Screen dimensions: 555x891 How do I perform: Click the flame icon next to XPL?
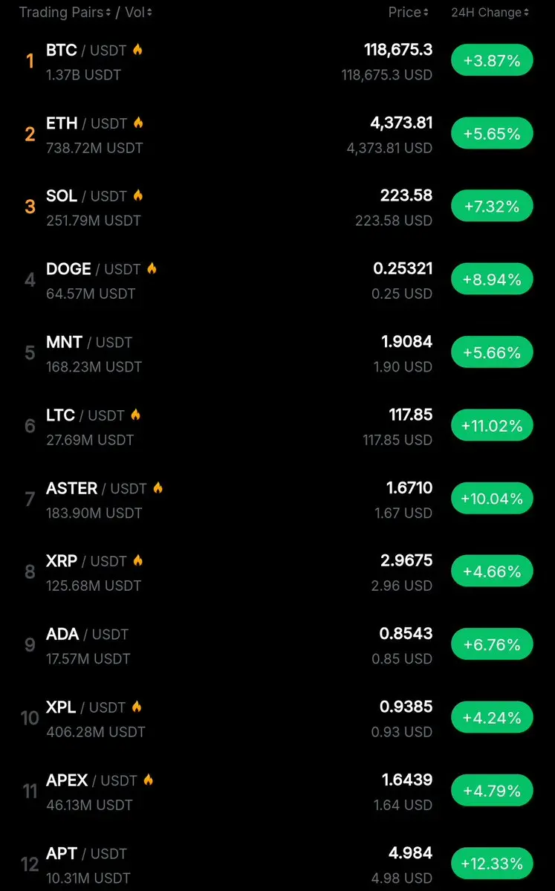pyautogui.click(x=137, y=707)
